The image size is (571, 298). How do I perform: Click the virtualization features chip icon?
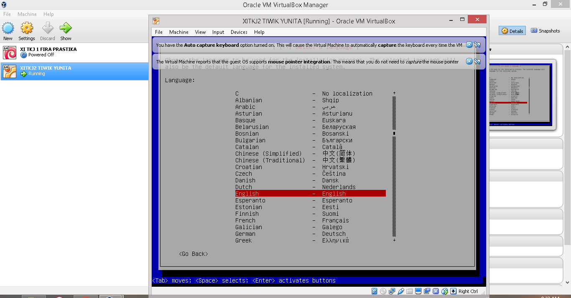click(436, 291)
